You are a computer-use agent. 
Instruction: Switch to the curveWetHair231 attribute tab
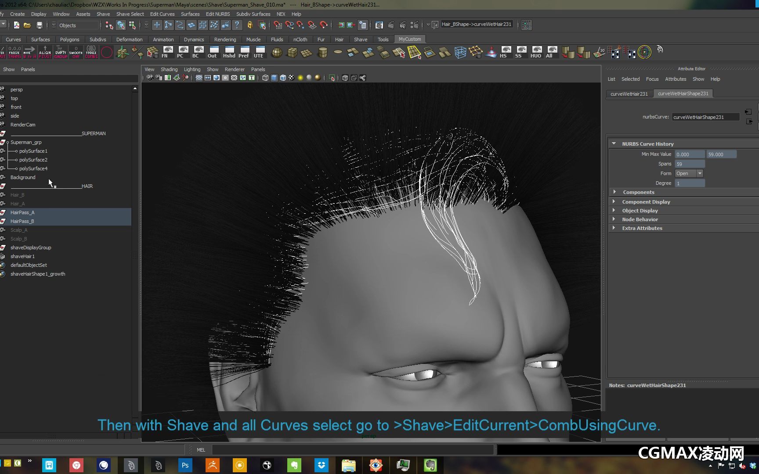pos(629,93)
